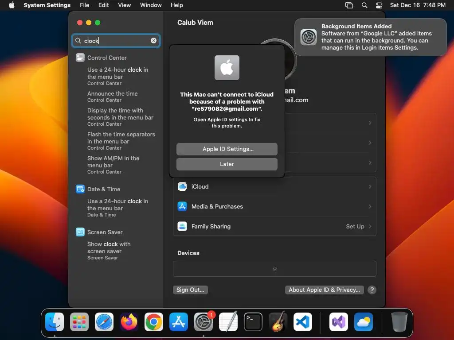Screen dimensions: 454x340
Task: Launch Firefox from the dock
Action: [129, 322]
